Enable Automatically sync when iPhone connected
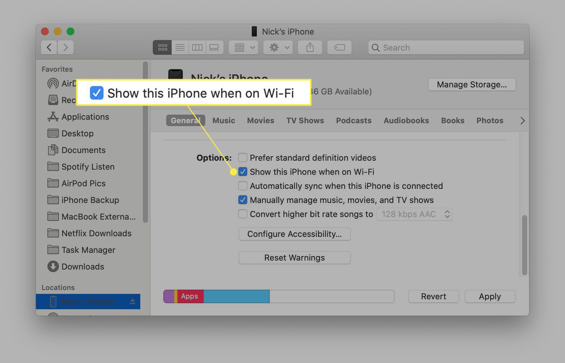 [243, 186]
